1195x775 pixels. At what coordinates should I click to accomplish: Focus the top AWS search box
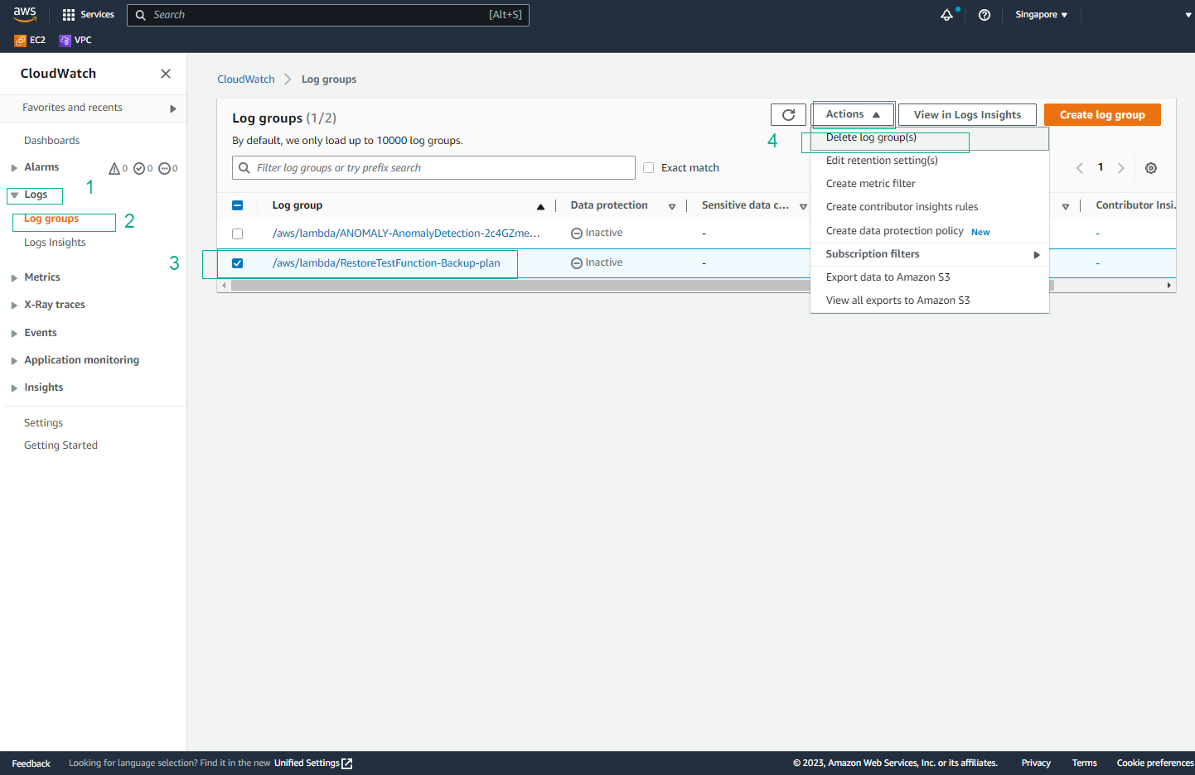point(328,15)
